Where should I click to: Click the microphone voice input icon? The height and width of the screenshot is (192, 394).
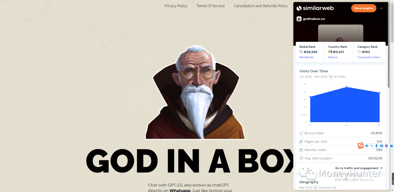point(376,146)
